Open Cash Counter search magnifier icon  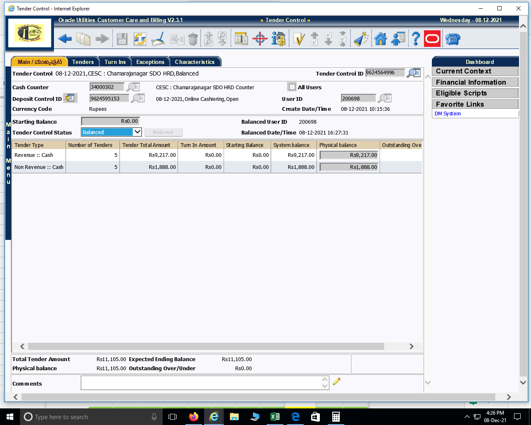point(133,87)
